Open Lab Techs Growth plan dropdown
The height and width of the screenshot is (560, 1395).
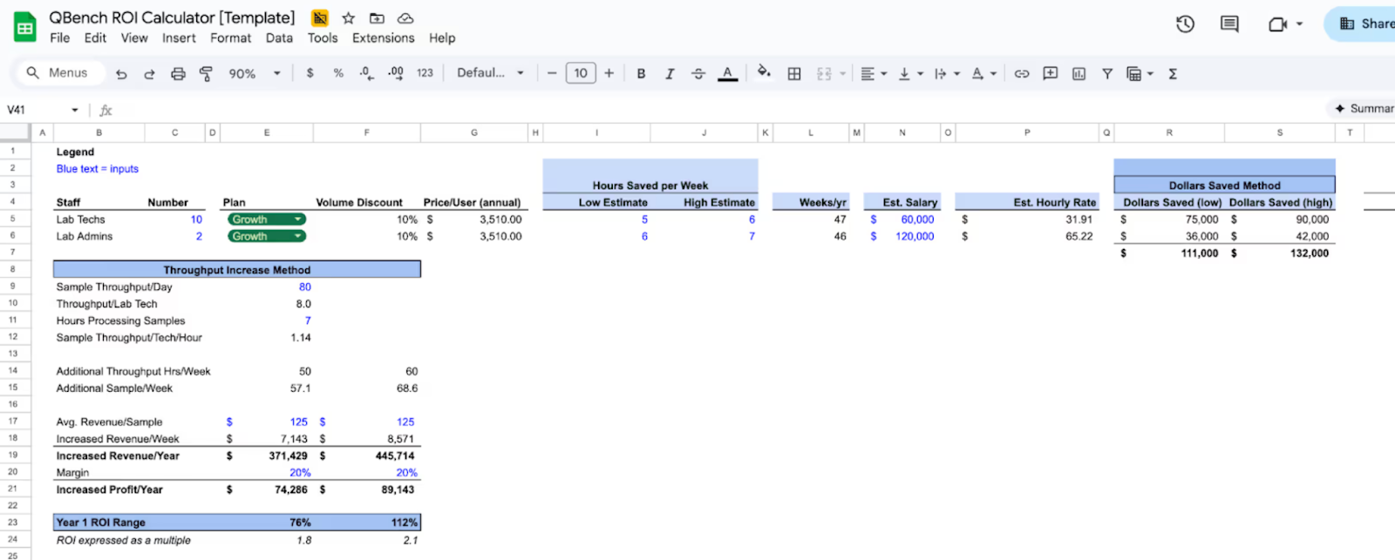[267, 219]
